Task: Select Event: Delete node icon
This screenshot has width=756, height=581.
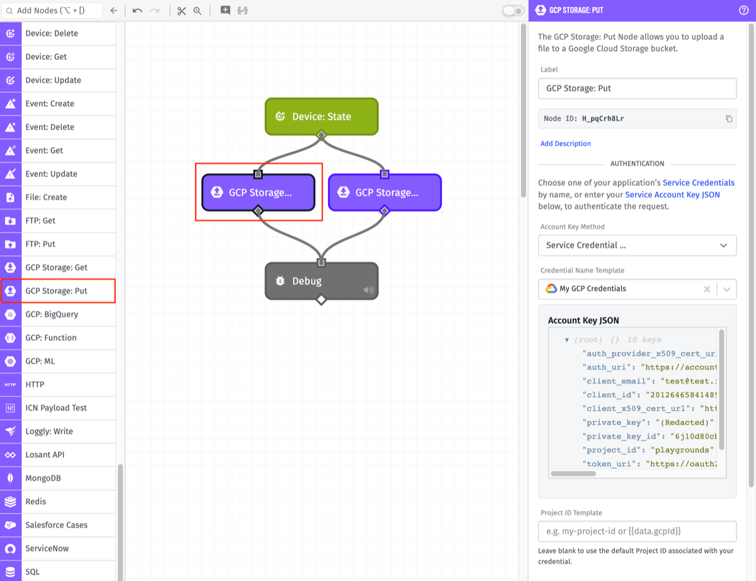Action: click(x=11, y=127)
